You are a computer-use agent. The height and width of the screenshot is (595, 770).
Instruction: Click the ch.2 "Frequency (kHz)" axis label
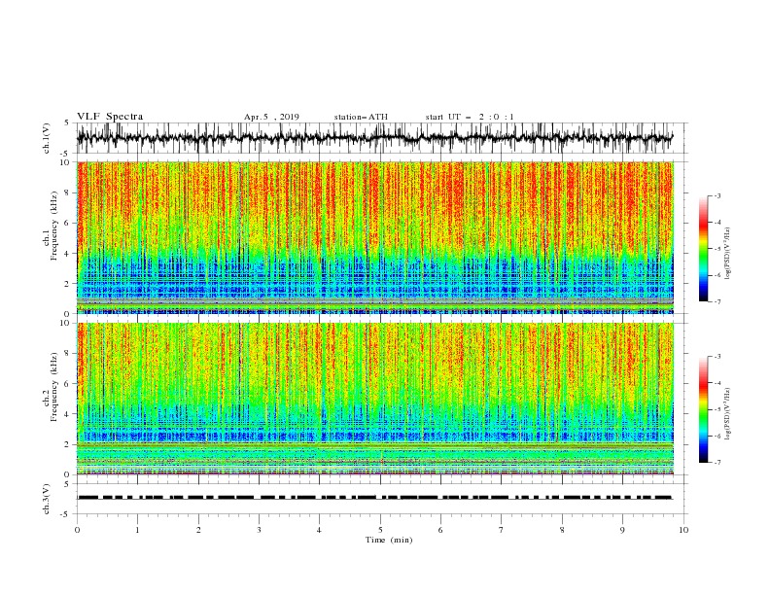tap(54, 387)
